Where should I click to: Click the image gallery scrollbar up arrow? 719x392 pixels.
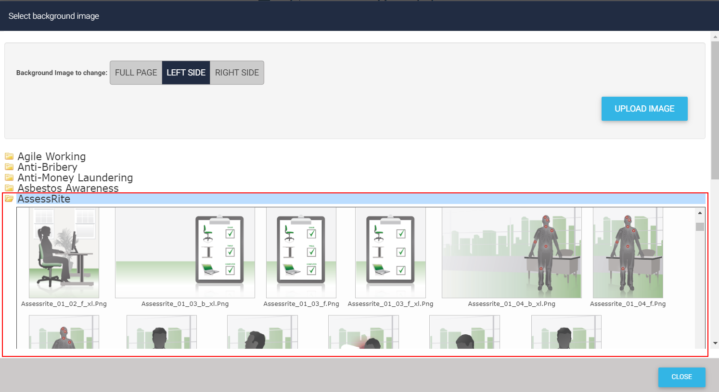click(x=700, y=213)
